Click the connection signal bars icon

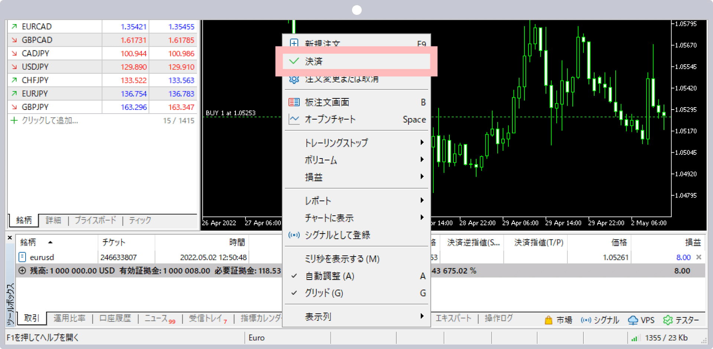tap(634, 338)
